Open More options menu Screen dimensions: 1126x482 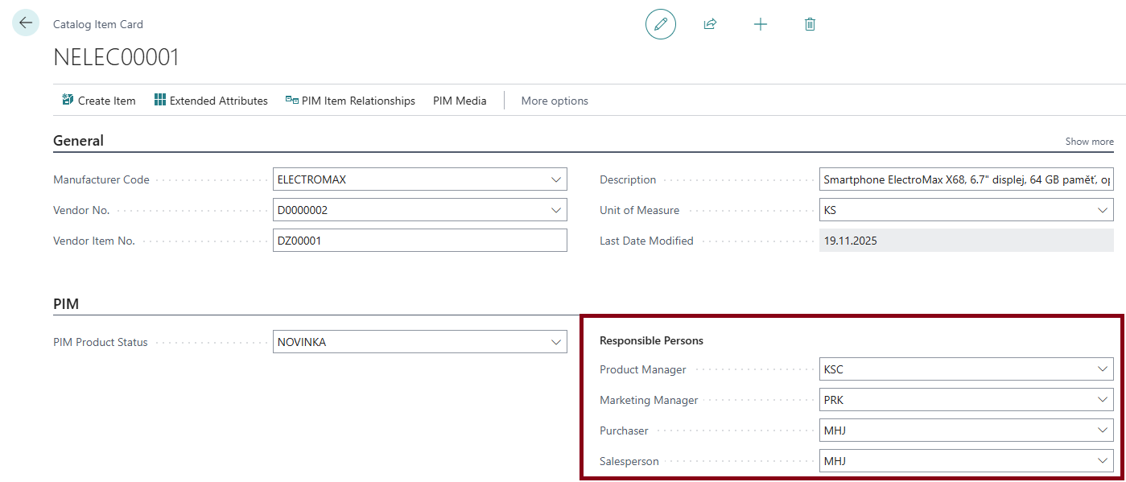tap(555, 101)
